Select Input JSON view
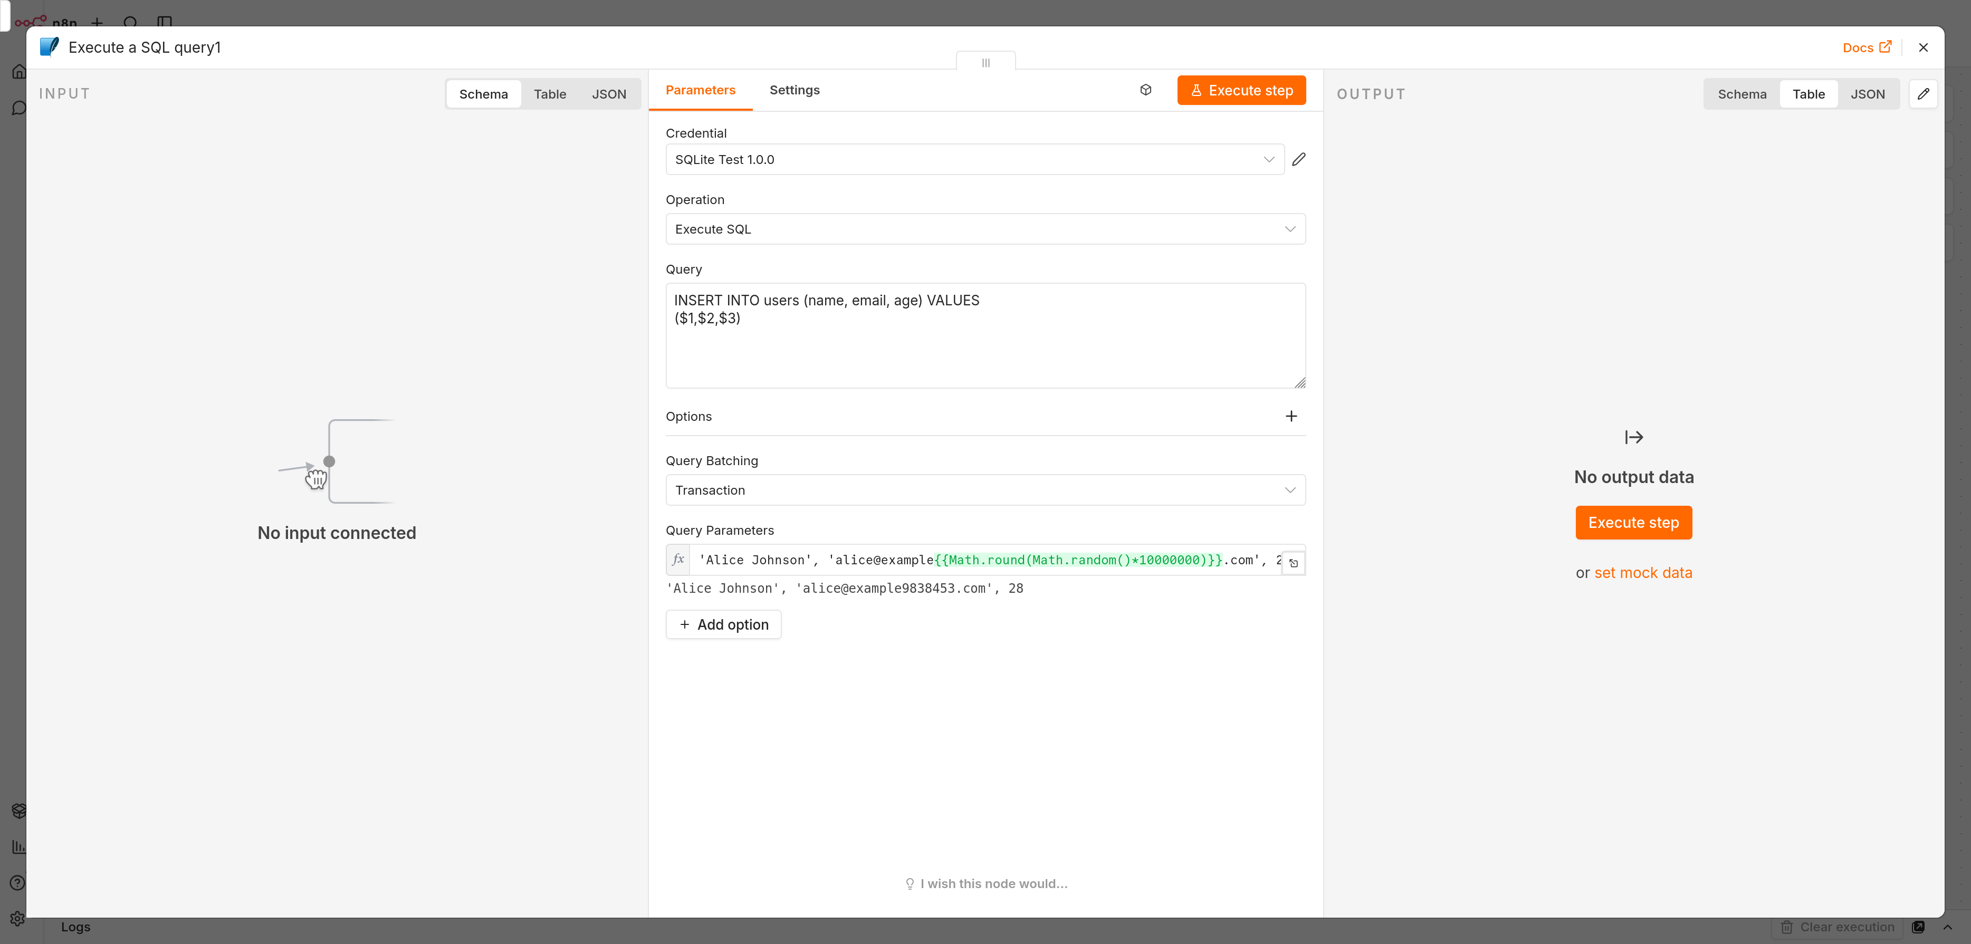Image resolution: width=1971 pixels, height=944 pixels. 608,94
